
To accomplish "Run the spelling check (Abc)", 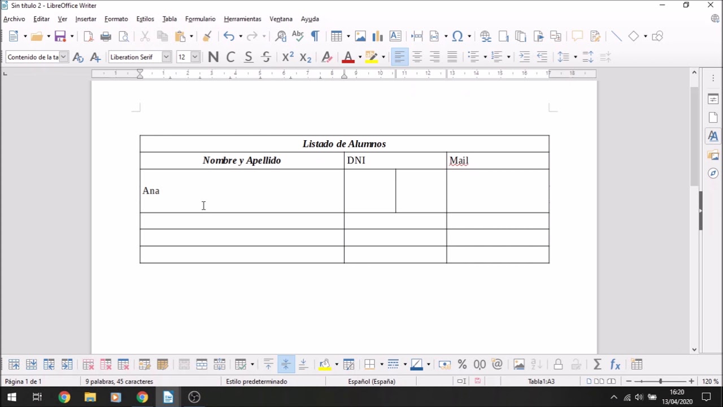I will 298,36.
